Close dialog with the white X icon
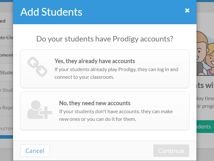Screen dimensions: 214x161 pos(187,11)
